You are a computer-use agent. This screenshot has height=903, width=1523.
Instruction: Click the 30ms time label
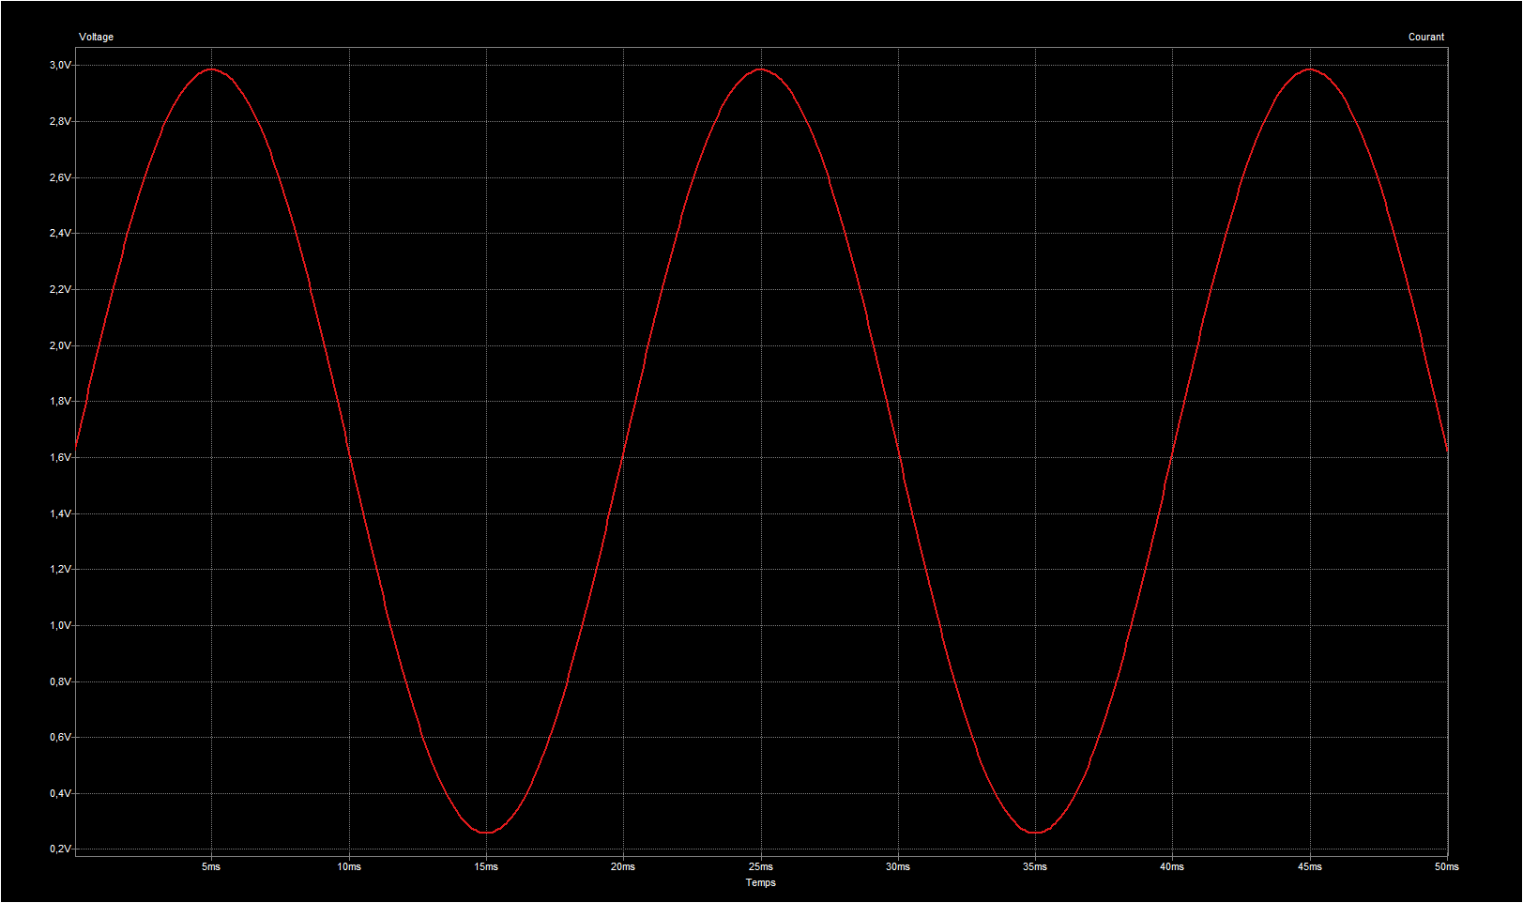[x=898, y=866]
